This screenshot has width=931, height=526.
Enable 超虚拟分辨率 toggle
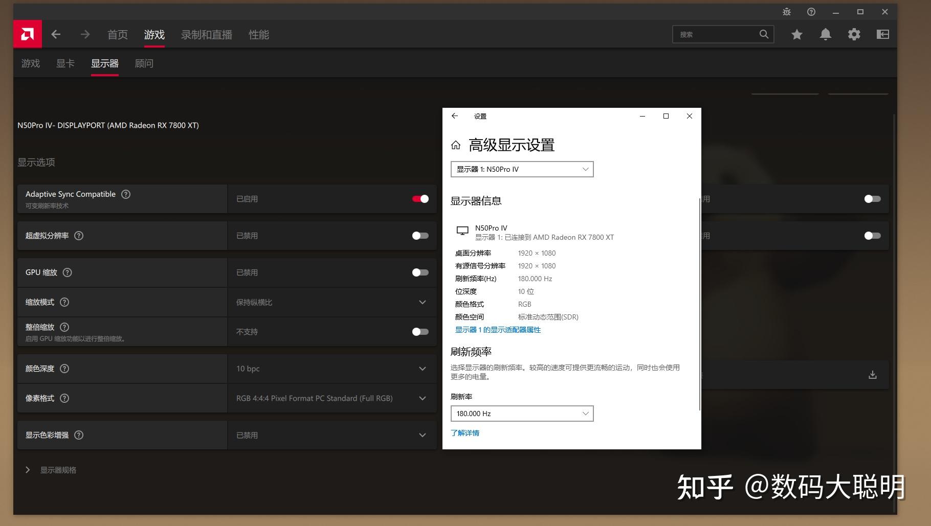(420, 236)
